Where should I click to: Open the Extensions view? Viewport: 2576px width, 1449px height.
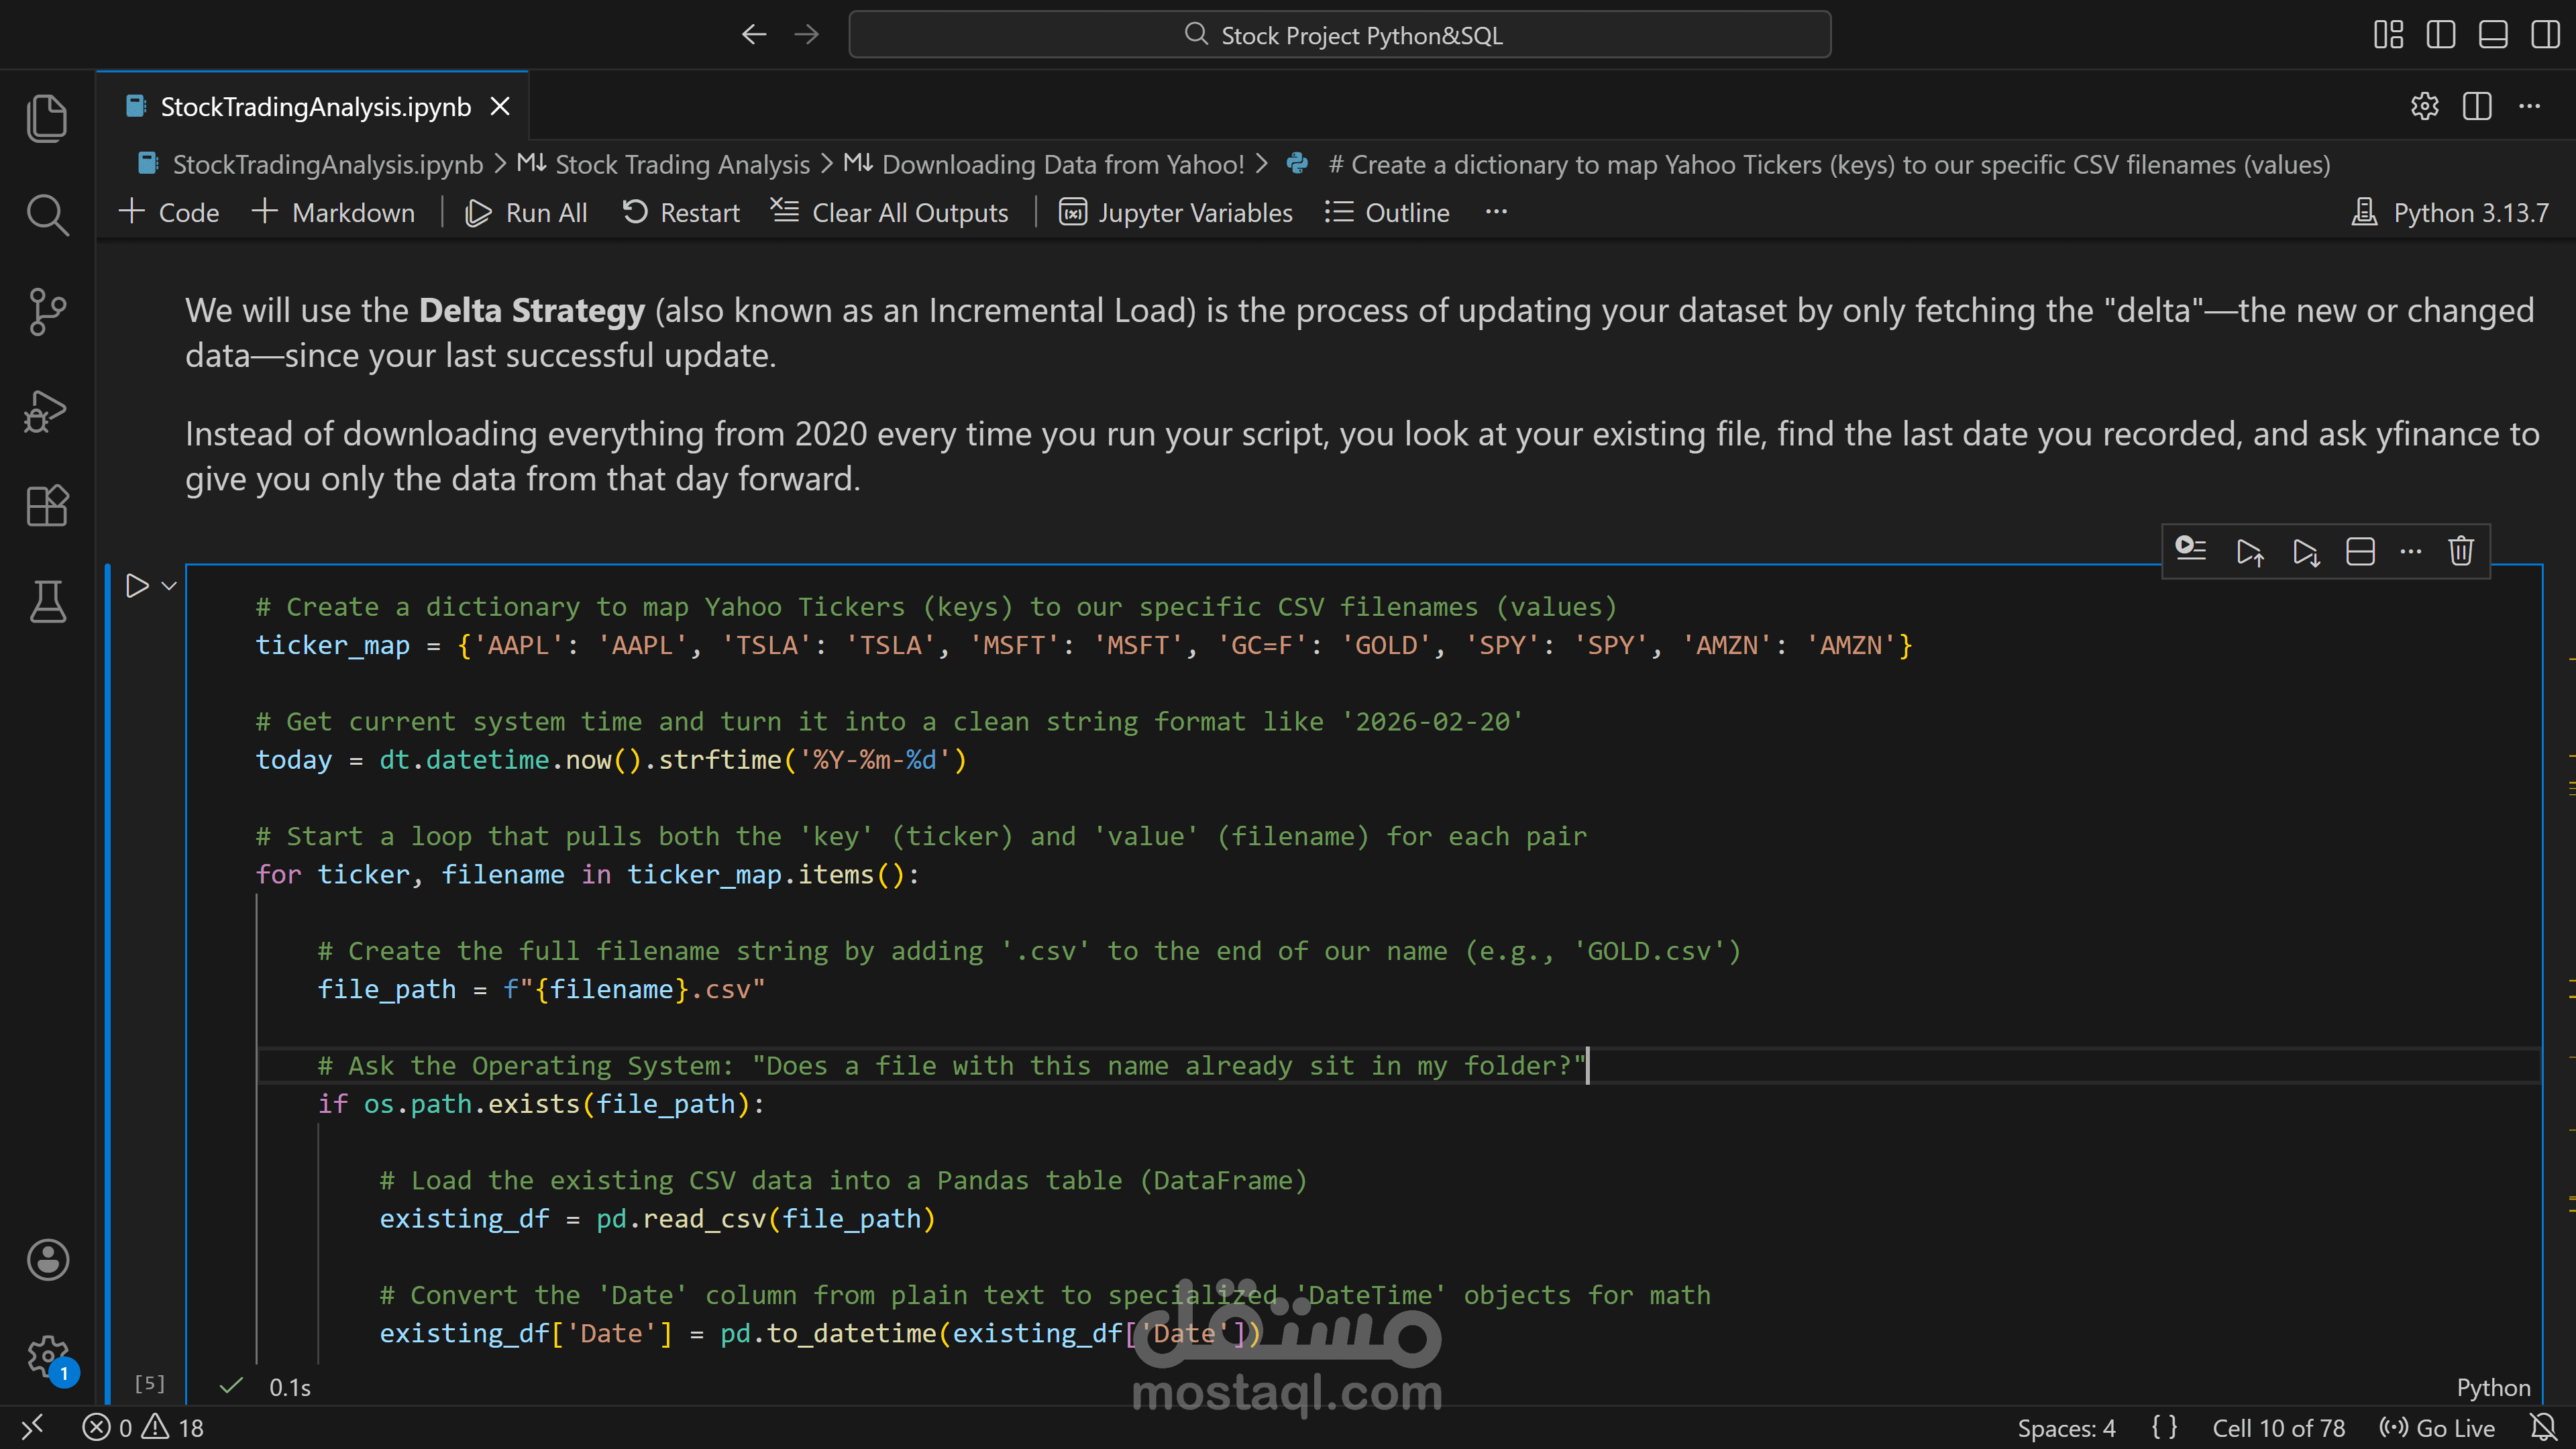(x=47, y=506)
